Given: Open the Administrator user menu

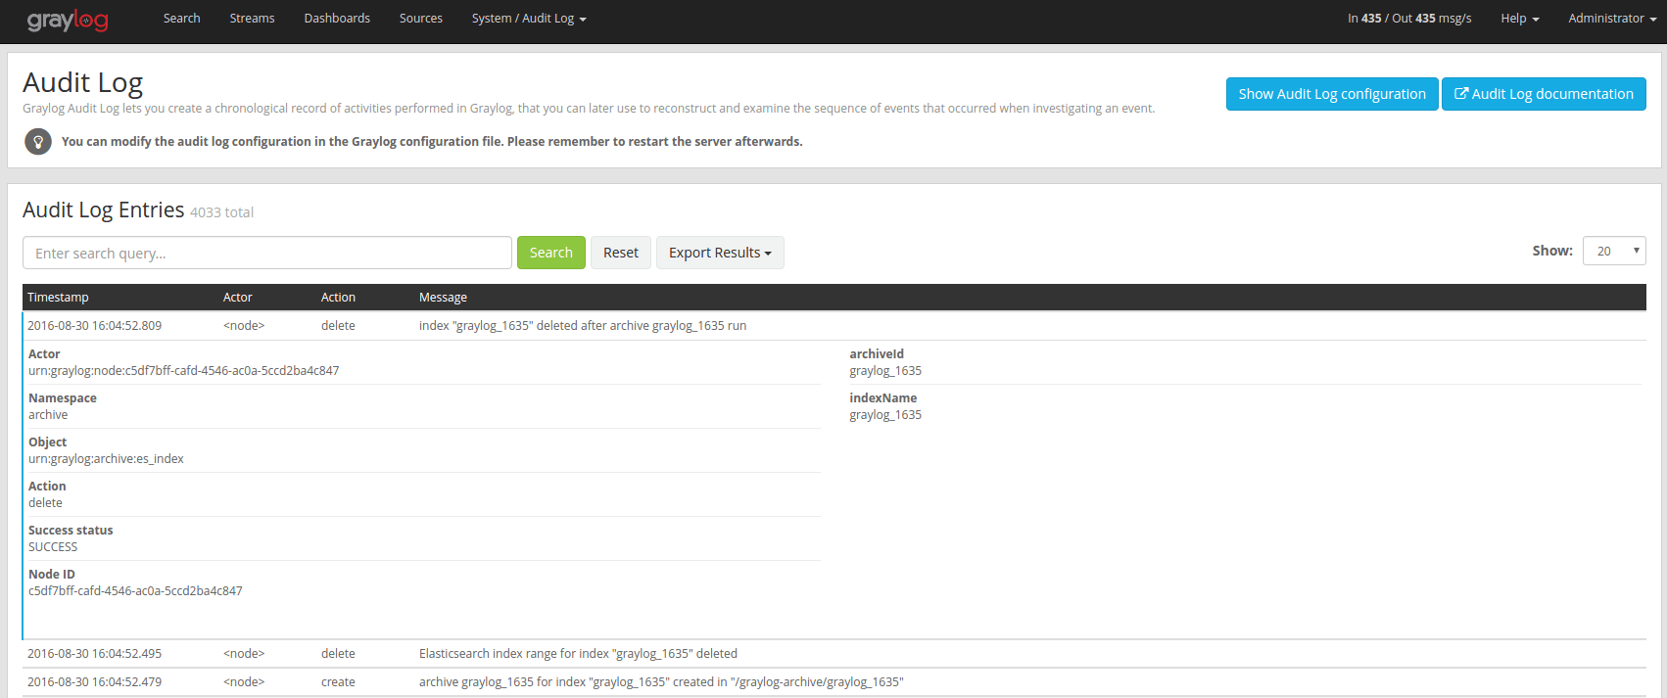Looking at the screenshot, I should 1612,19.
